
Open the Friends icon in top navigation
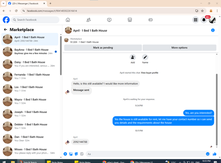pos(88,20)
